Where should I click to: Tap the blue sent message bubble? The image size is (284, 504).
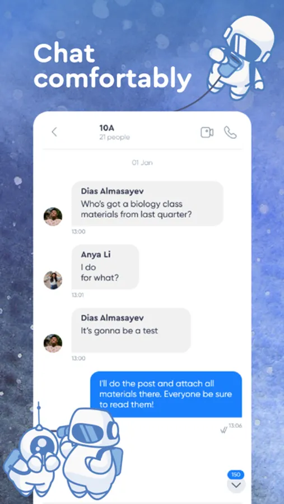(166, 394)
